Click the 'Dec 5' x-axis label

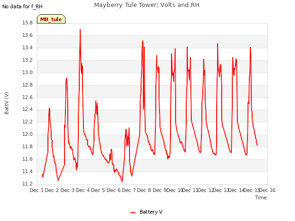(x=98, y=190)
